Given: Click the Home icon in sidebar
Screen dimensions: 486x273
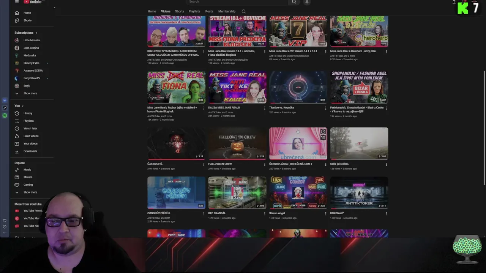Looking at the screenshot, I should pos(17,13).
